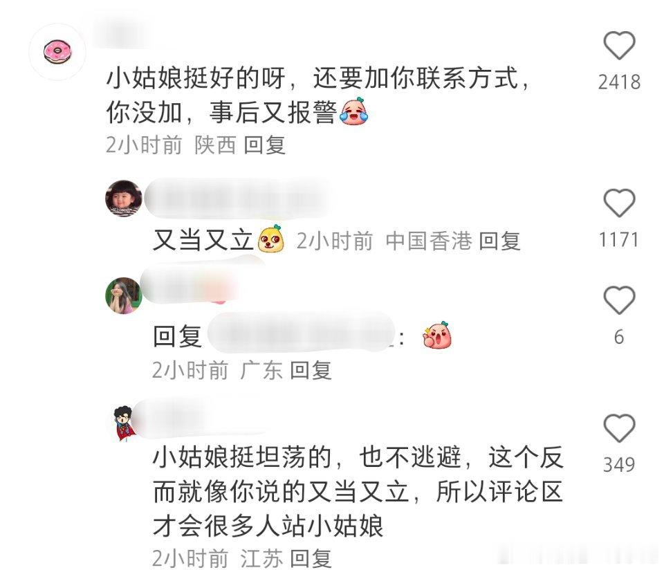The image size is (664, 570).
Task: Like the Guangdong reply with 6 likes
Action: 619,300
